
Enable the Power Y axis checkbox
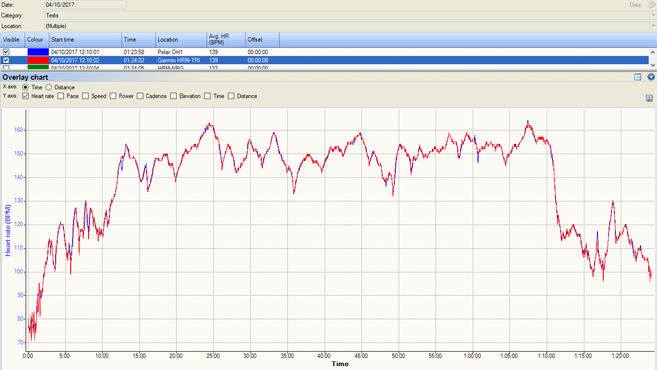point(113,96)
